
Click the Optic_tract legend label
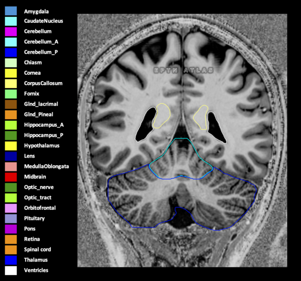click(38, 198)
